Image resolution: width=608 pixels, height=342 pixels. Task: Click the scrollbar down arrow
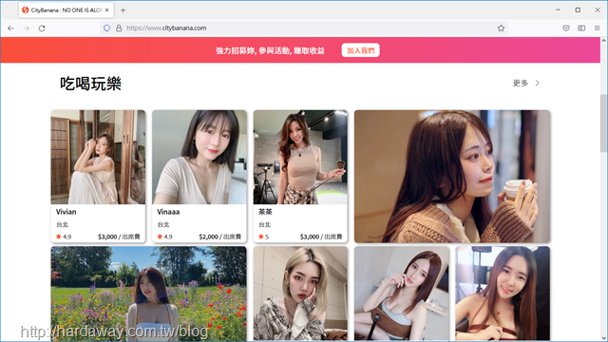[604, 338]
